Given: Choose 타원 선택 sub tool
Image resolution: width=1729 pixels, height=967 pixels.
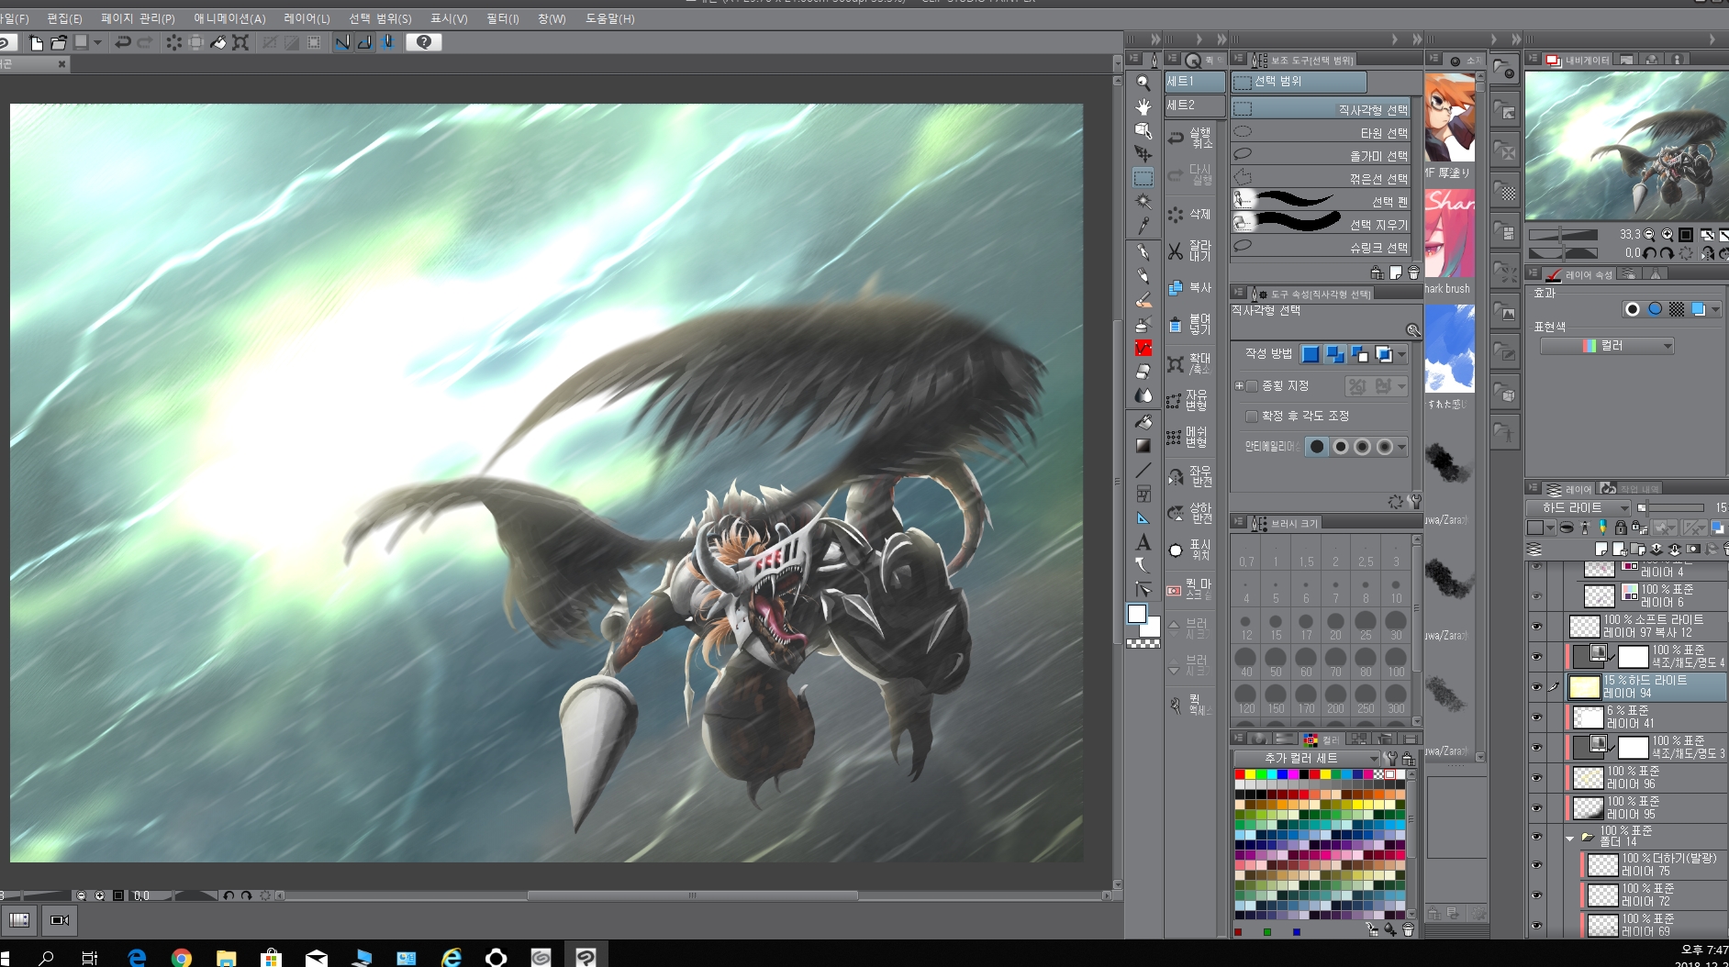Looking at the screenshot, I should [1322, 133].
